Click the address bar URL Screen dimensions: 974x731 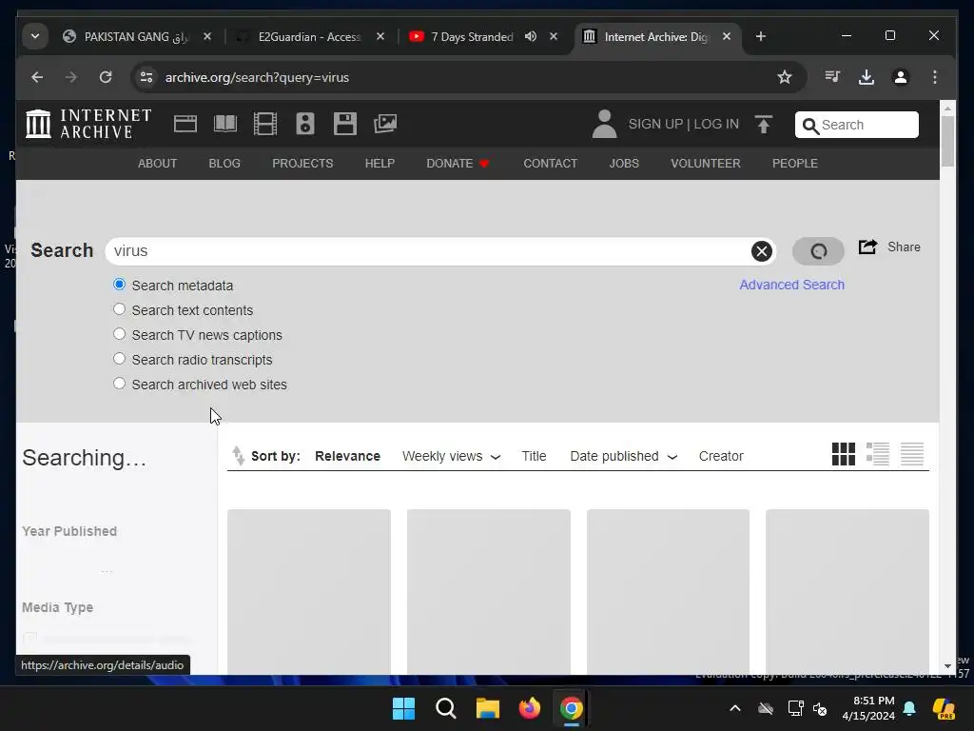tap(257, 77)
